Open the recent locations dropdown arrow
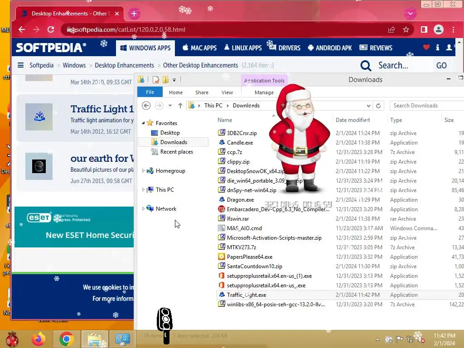464x348 pixels. tap(170, 106)
